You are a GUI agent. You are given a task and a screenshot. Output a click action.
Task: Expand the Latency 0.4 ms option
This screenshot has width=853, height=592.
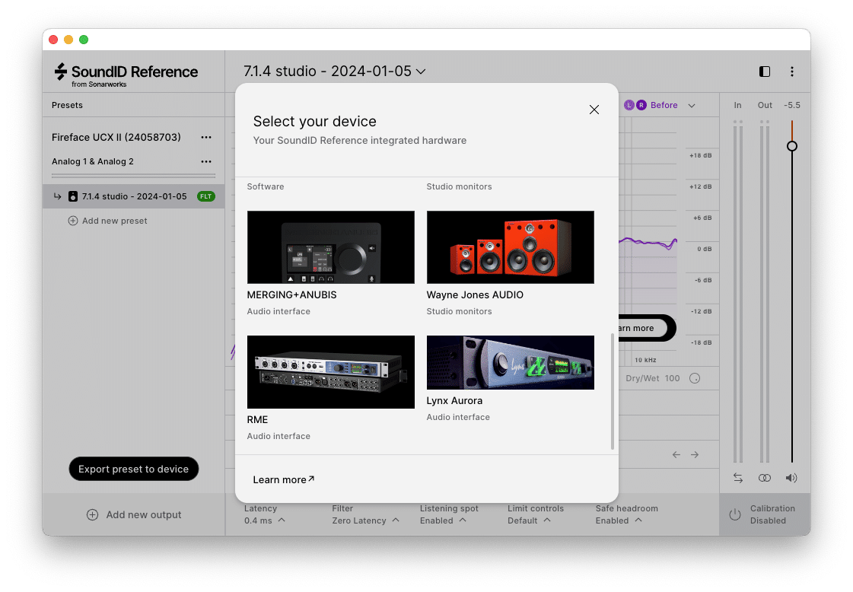[265, 514]
